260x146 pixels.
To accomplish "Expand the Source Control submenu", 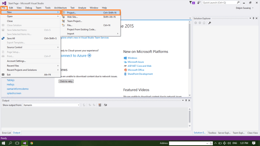I will point(58,47).
